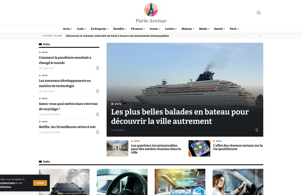Open the richesse culturelle de Paris headline

(x=117, y=36)
